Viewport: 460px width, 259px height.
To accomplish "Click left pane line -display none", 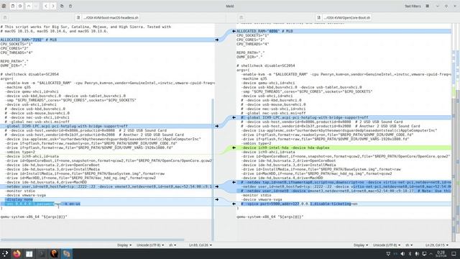I will coord(19,199).
